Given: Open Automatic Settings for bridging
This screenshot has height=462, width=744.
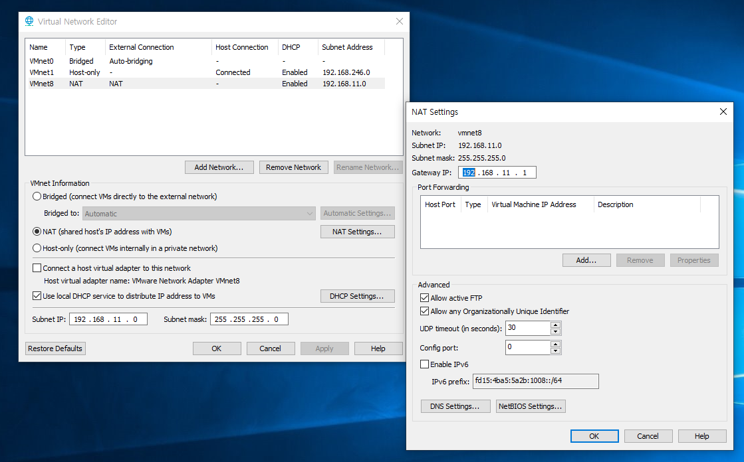Looking at the screenshot, I should point(357,213).
